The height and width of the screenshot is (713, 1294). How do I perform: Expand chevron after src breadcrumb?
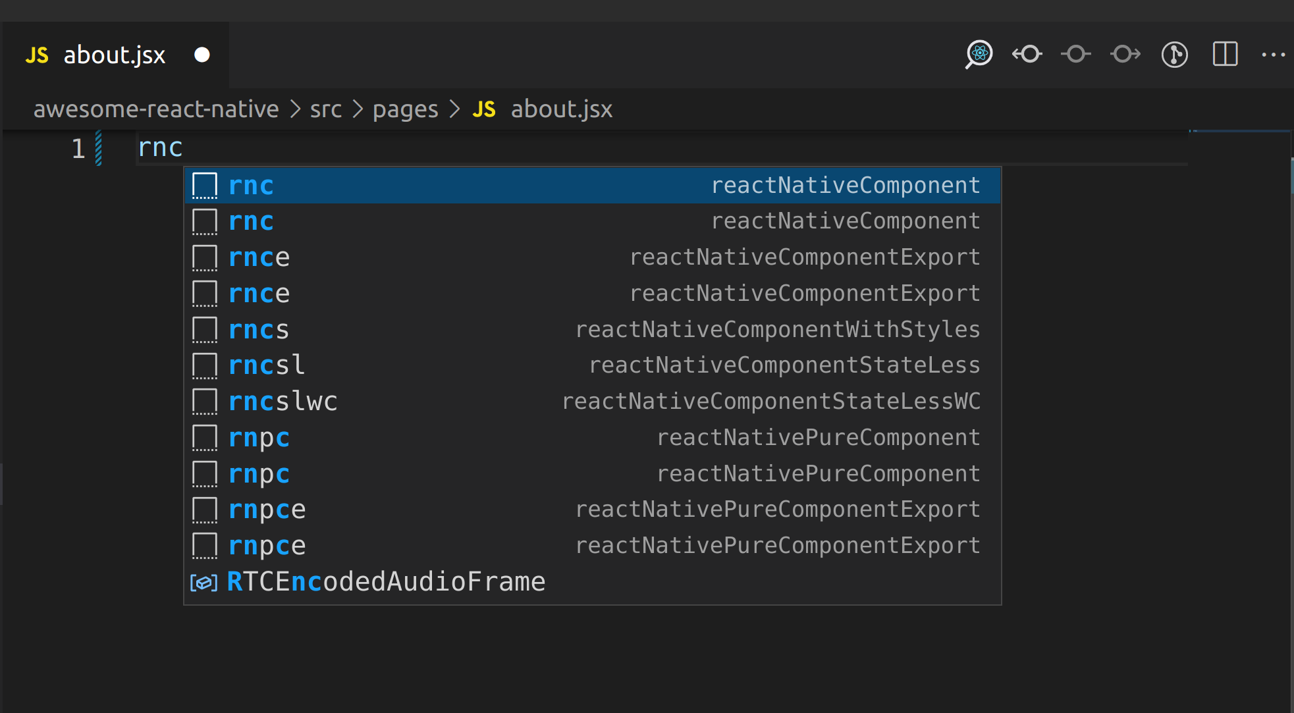tap(358, 109)
